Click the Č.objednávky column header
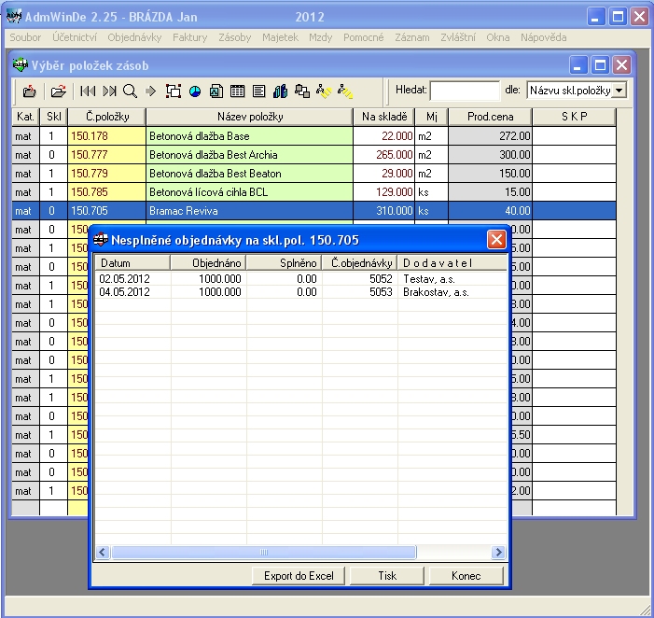Viewport: 654px width, 618px height. coord(359,263)
